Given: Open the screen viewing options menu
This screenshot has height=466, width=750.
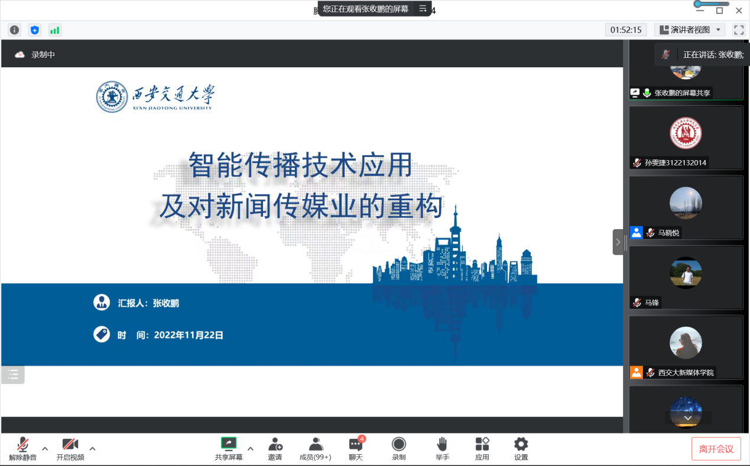Looking at the screenshot, I should (423, 9).
